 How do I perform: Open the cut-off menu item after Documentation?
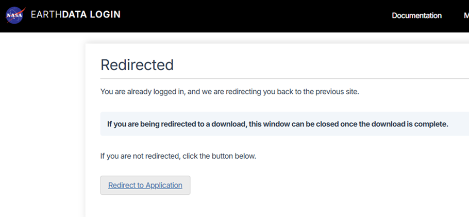[x=466, y=15]
